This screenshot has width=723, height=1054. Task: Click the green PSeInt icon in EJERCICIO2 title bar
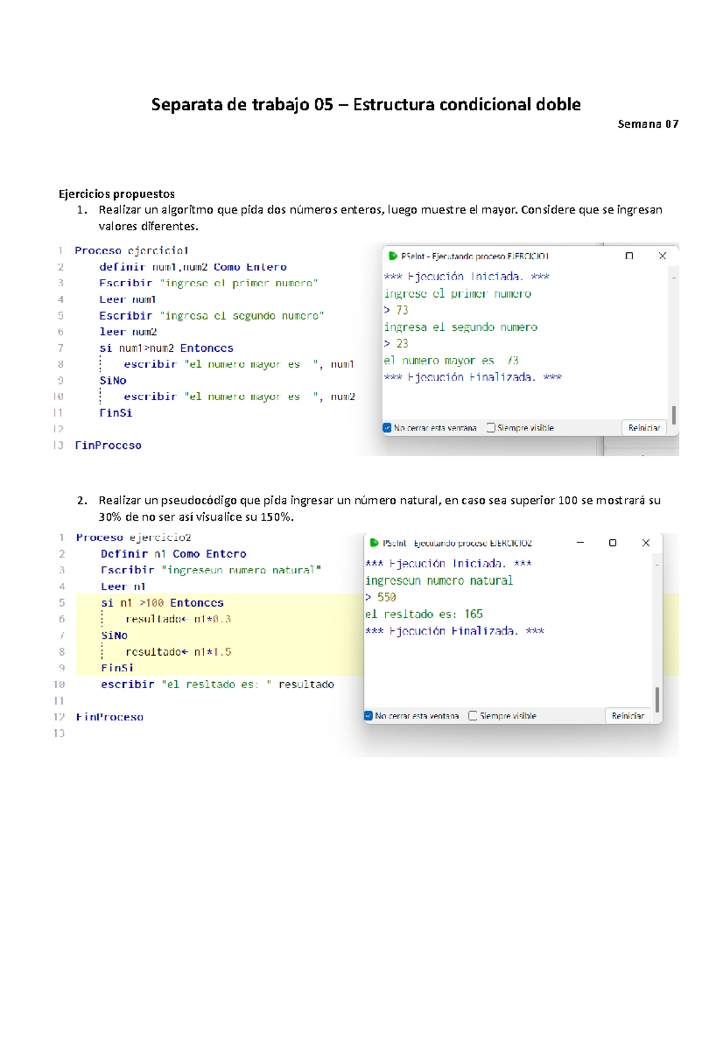[374, 543]
